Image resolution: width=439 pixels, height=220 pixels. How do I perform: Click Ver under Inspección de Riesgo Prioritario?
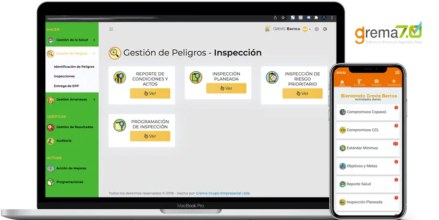point(302,94)
